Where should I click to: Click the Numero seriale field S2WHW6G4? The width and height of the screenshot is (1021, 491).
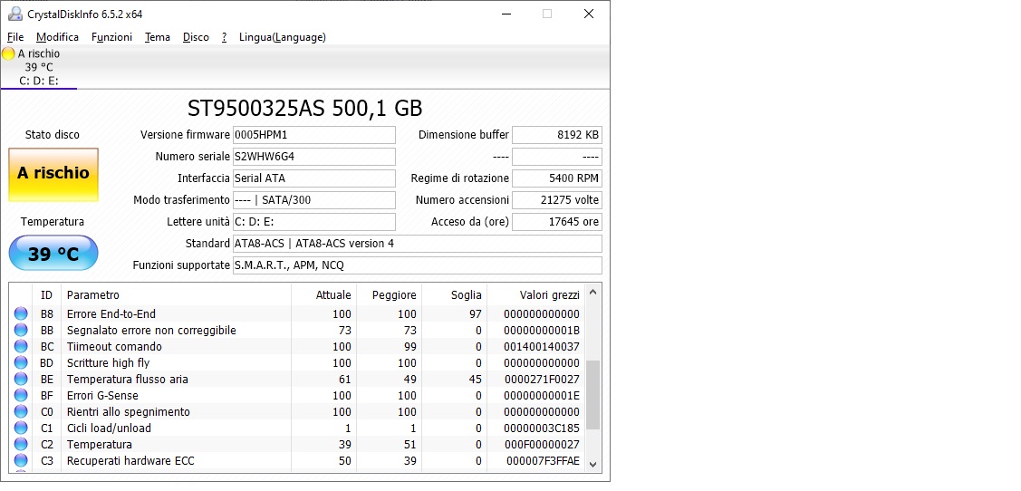point(313,157)
